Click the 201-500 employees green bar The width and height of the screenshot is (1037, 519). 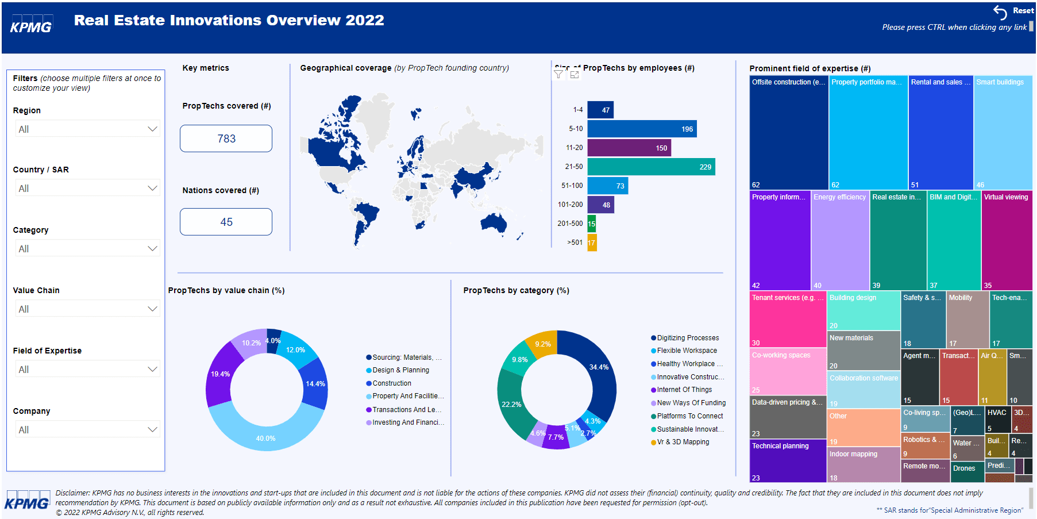click(x=591, y=224)
